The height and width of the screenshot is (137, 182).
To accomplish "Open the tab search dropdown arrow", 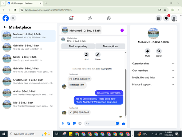I will [x=3, y=3].
